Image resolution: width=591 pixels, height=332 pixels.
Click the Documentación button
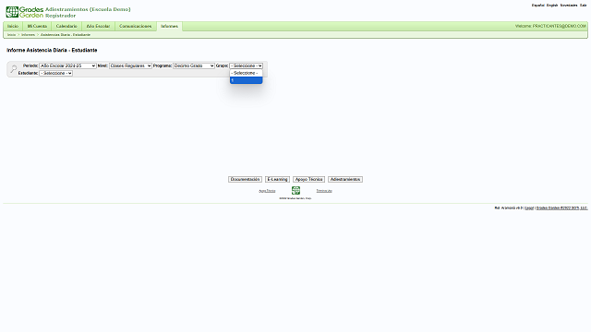coord(245,179)
